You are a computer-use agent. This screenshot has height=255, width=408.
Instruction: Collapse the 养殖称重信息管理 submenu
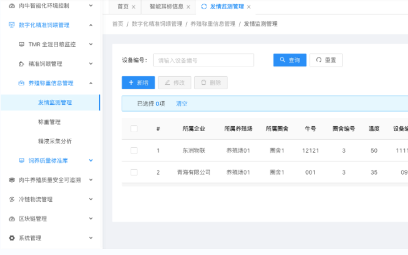90,84
